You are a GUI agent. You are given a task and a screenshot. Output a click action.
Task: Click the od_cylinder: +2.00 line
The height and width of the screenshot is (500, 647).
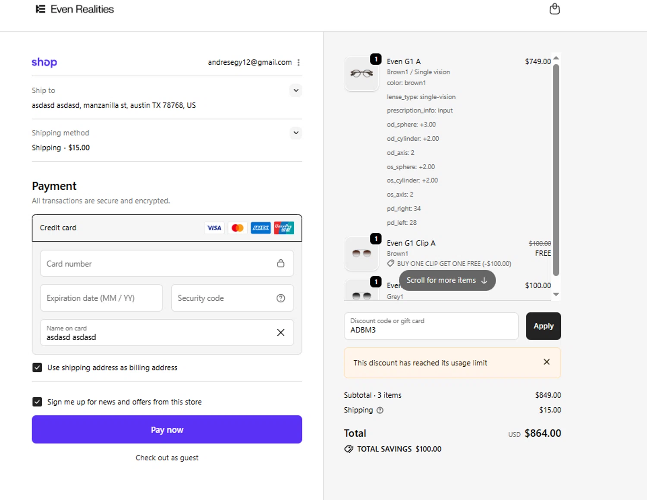pos(413,139)
